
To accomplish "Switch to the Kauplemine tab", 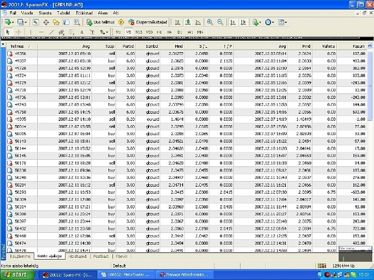I will (20, 257).
